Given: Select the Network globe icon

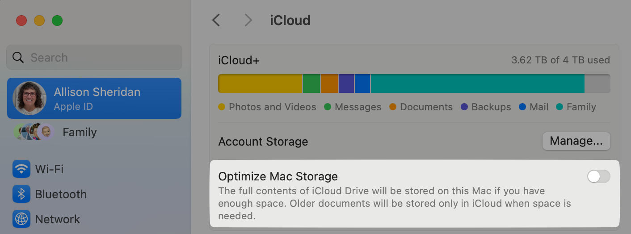Looking at the screenshot, I should pyautogui.click(x=21, y=219).
